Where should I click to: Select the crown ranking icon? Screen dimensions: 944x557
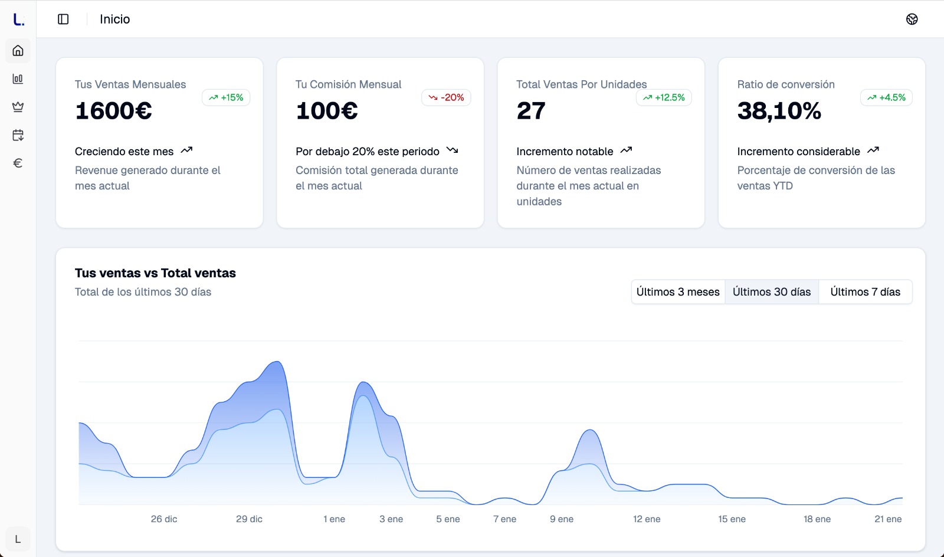tap(18, 107)
